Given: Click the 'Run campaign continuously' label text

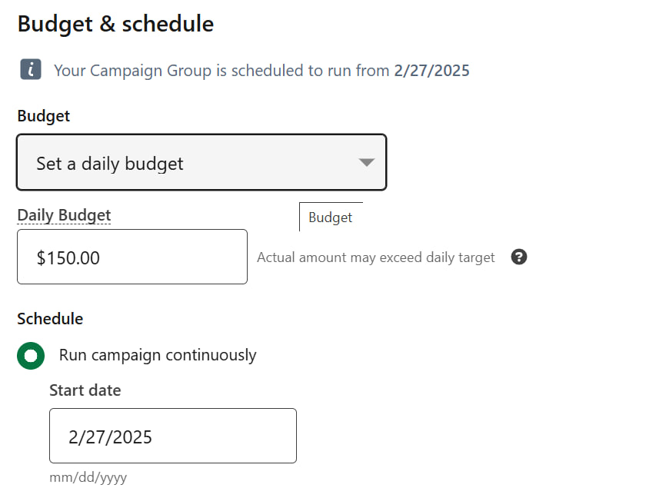Looking at the screenshot, I should coord(158,355).
